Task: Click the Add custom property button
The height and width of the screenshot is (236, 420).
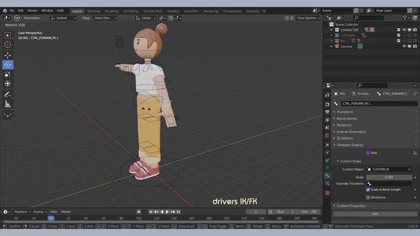Action: pyautogui.click(x=375, y=214)
